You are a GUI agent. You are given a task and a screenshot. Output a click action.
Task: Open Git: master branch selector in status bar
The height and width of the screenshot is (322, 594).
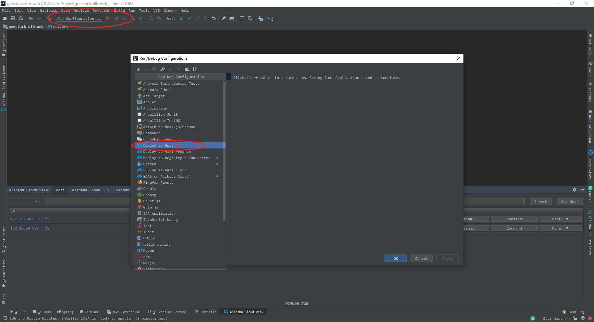click(556, 318)
